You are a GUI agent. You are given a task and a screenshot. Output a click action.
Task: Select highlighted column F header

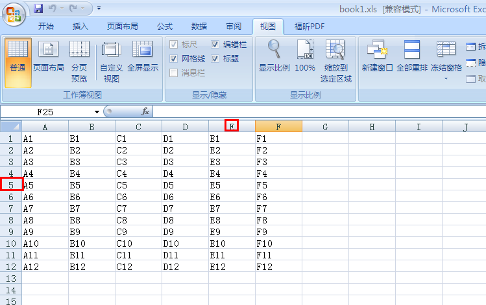coord(278,127)
